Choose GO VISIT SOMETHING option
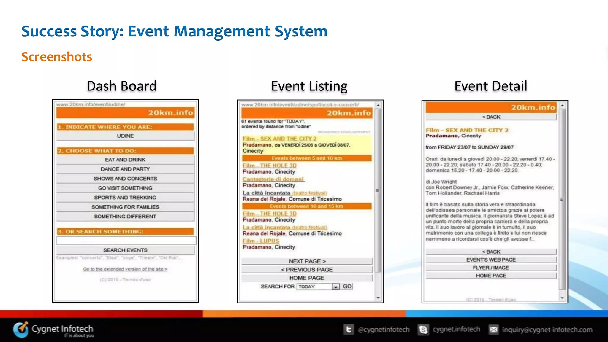Screen dimensions: 608x342 point(125,188)
